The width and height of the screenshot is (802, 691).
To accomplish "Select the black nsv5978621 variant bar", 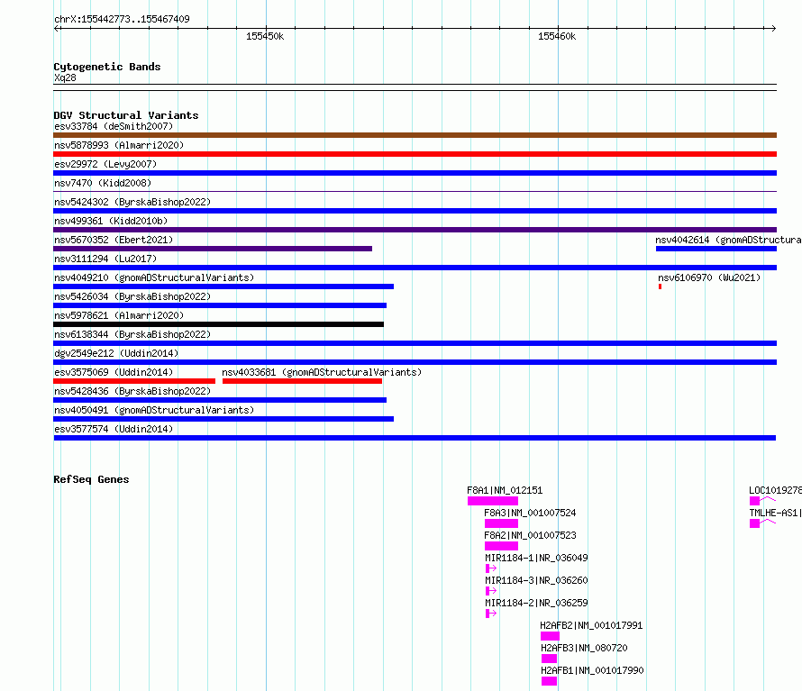I will point(218,324).
